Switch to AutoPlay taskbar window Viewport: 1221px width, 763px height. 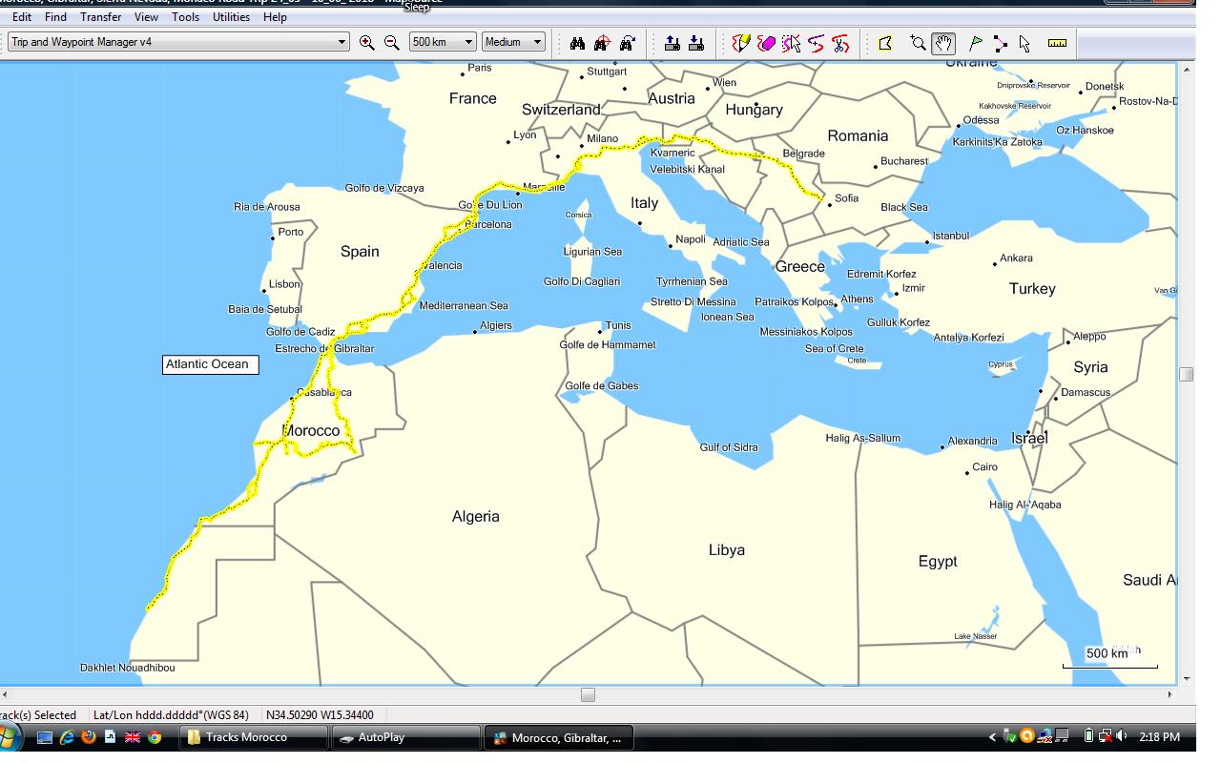[x=405, y=737]
